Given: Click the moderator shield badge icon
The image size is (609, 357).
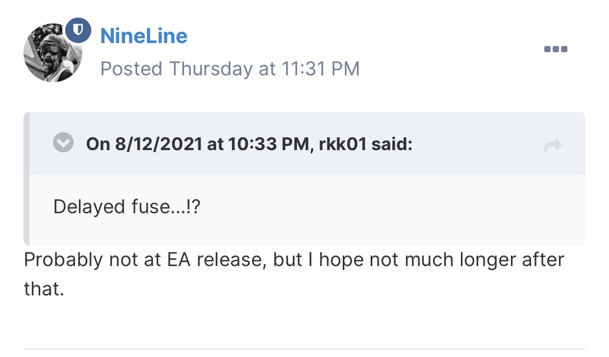Looking at the screenshot, I should point(78,30).
